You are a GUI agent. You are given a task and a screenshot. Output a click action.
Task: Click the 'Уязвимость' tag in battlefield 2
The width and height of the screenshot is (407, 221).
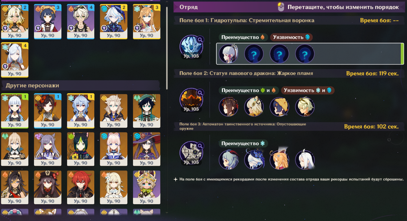(x=307, y=90)
